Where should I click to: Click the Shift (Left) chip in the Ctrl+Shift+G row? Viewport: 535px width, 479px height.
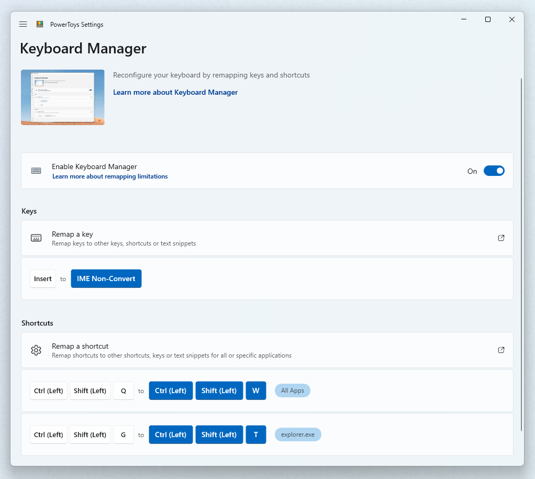tap(90, 435)
